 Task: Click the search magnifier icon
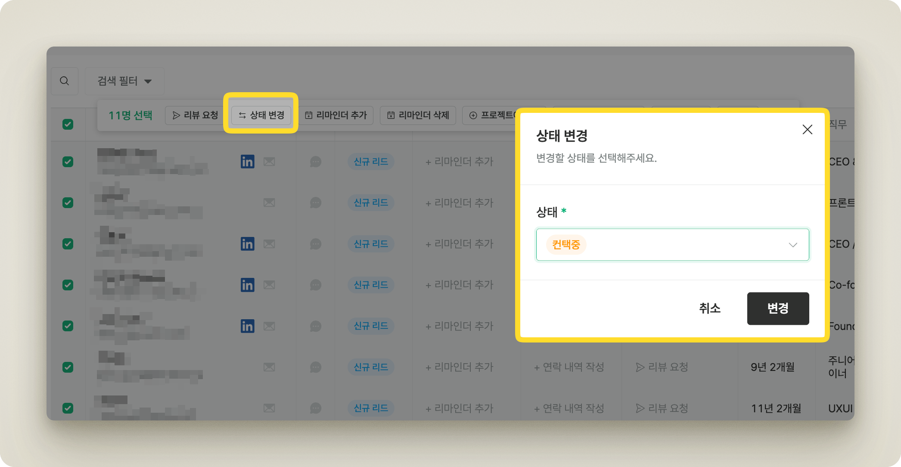click(65, 81)
